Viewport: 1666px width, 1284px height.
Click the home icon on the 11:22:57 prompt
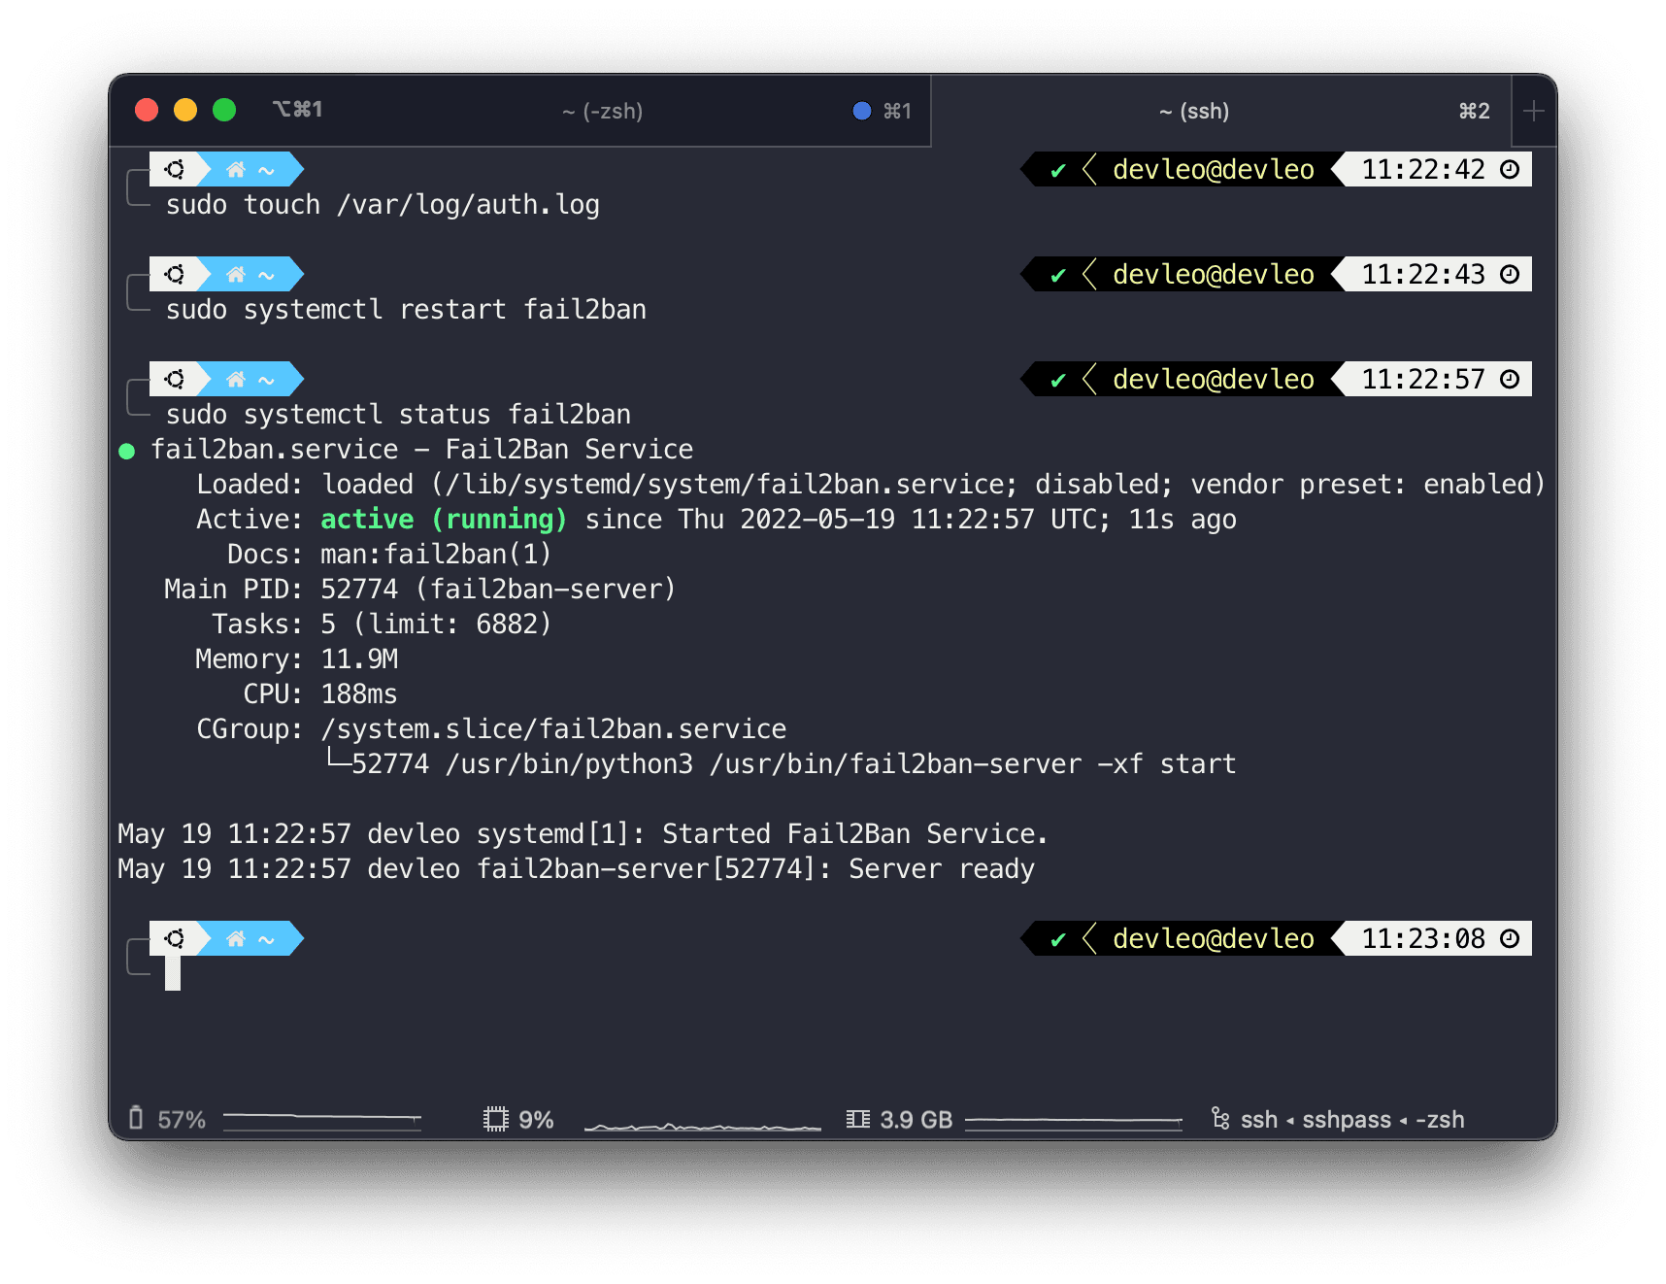pyautogui.click(x=235, y=380)
